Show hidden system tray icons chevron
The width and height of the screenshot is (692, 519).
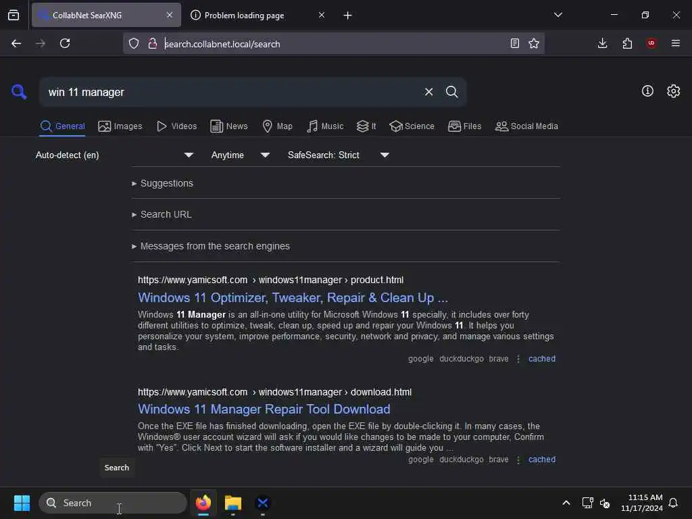coord(566,503)
